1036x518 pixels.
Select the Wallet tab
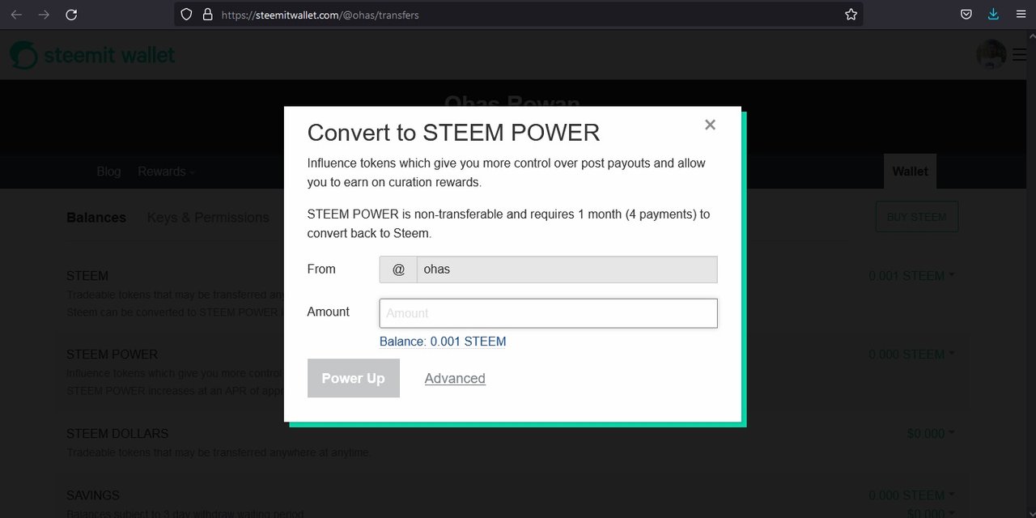910,172
